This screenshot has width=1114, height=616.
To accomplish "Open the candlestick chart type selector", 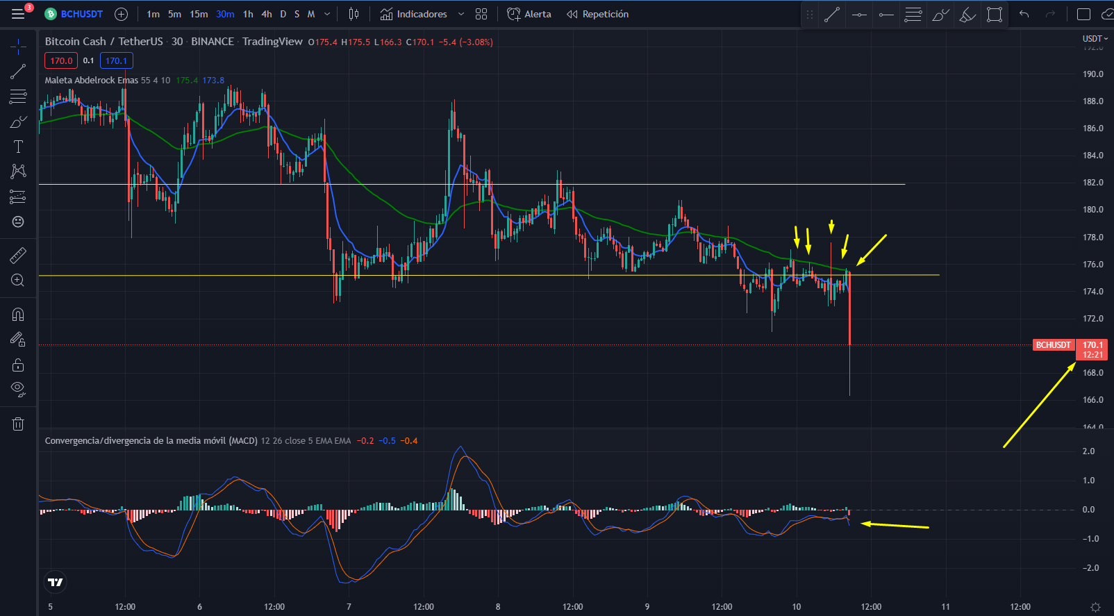I will 354,14.
